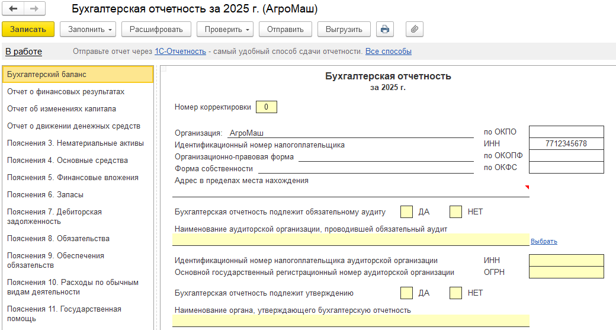Viewport: 616px width, 330px height.
Task: Open Отчет о движении денежных средств
Action: pyautogui.click(x=73, y=126)
